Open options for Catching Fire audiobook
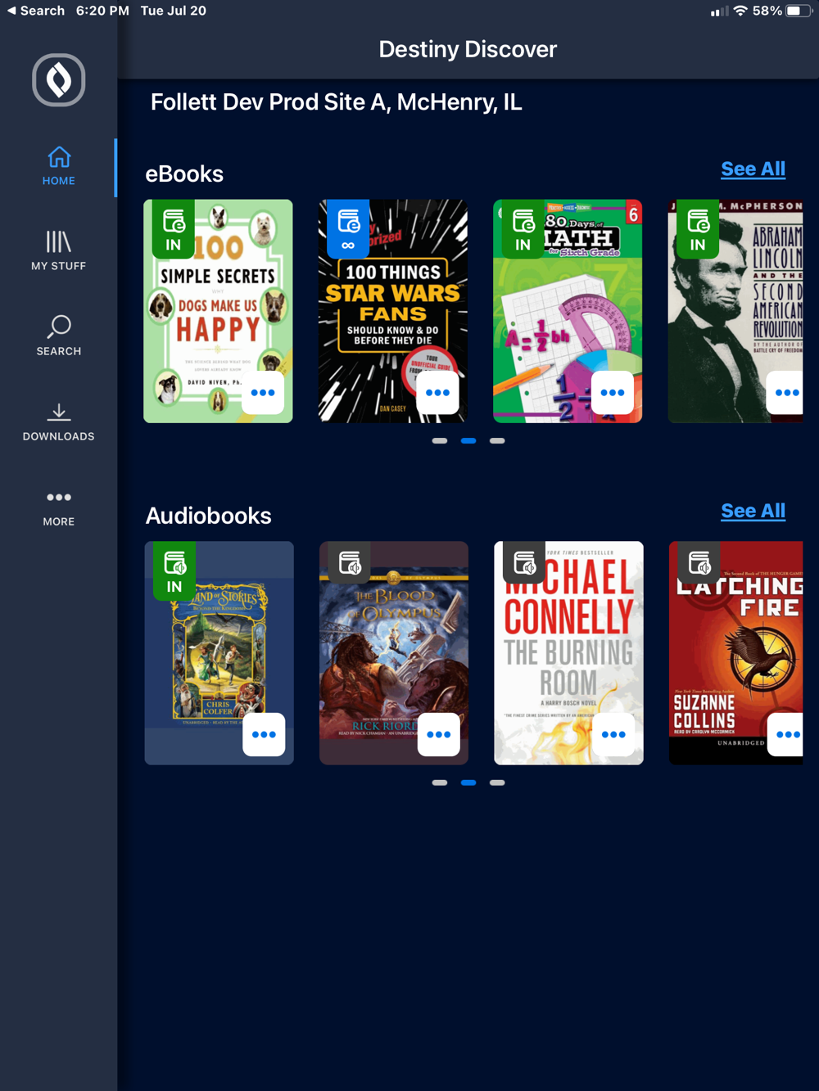The image size is (819, 1091). (785, 735)
